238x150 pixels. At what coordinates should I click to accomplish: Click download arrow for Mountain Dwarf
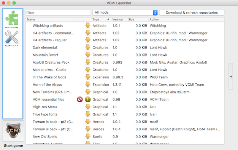tap(88, 55)
